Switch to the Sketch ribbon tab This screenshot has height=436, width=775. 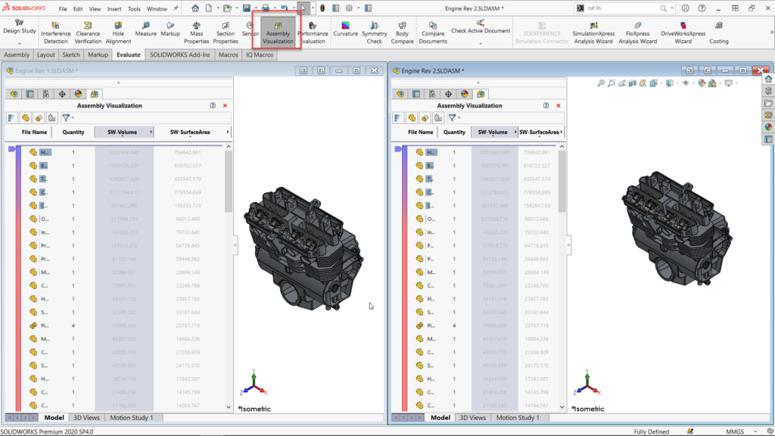[x=71, y=54]
